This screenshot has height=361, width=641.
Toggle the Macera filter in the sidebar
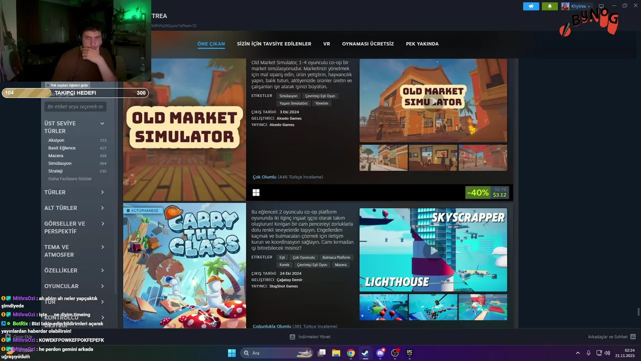[x=77, y=155]
